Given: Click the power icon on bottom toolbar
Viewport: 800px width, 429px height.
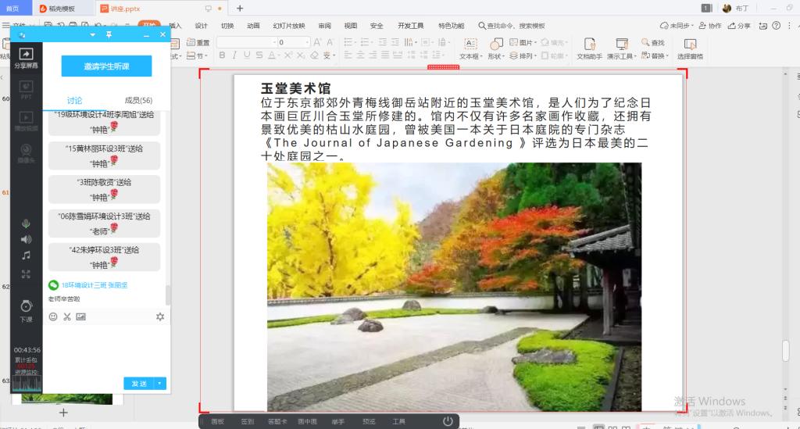Looking at the screenshot, I should [x=448, y=421].
